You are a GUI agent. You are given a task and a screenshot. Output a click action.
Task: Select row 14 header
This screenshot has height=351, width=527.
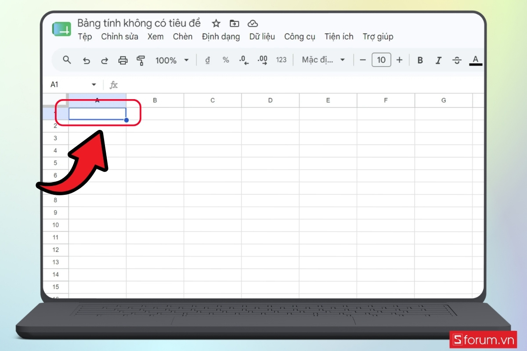click(55, 275)
